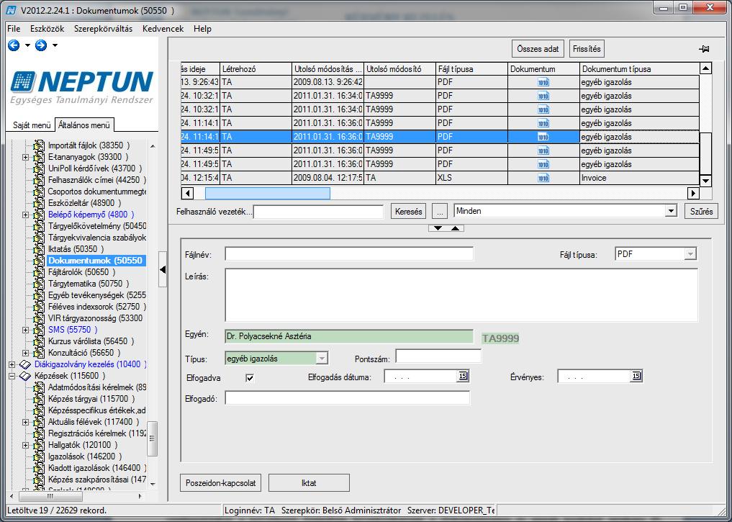Open calendar picker for Érvényes date
This screenshot has width=732, height=522.
pyautogui.click(x=636, y=376)
